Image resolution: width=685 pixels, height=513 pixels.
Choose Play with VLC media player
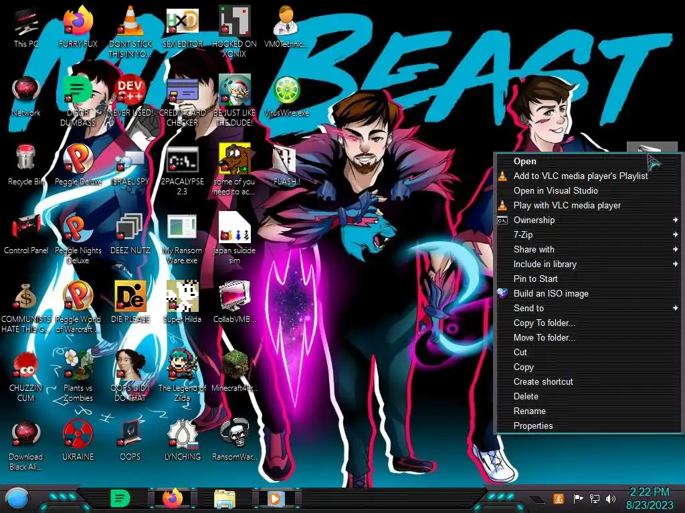coord(589,206)
